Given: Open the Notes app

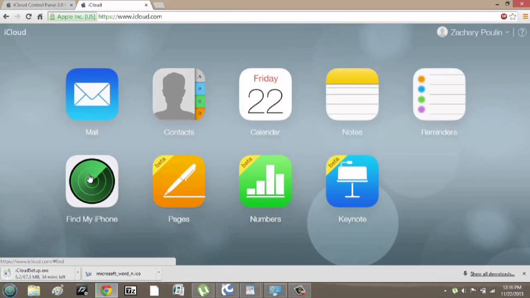Looking at the screenshot, I should tap(352, 94).
